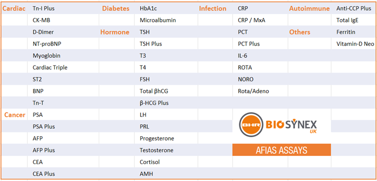Select the Autoimmune category heading
Viewport: 377px width, 181px height.
[x=309, y=8]
